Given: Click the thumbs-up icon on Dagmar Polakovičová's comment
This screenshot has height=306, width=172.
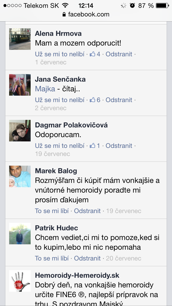Looking at the screenshot, I should click(92, 145).
